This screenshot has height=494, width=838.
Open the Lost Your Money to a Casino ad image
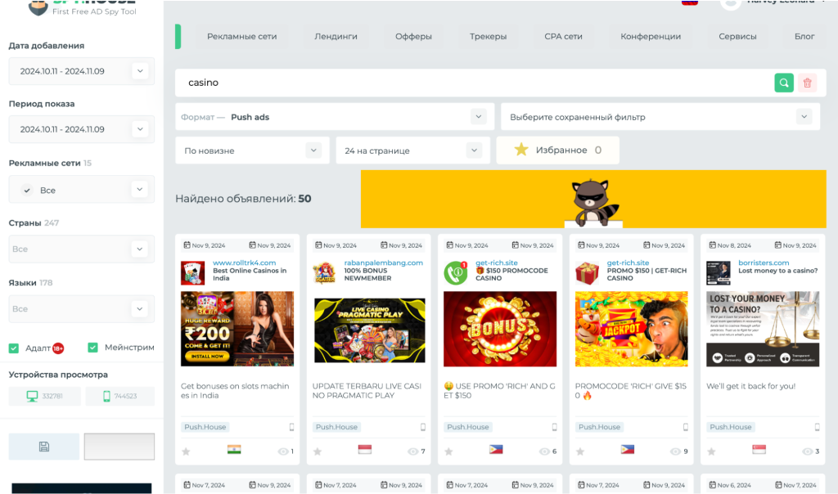pos(763,329)
